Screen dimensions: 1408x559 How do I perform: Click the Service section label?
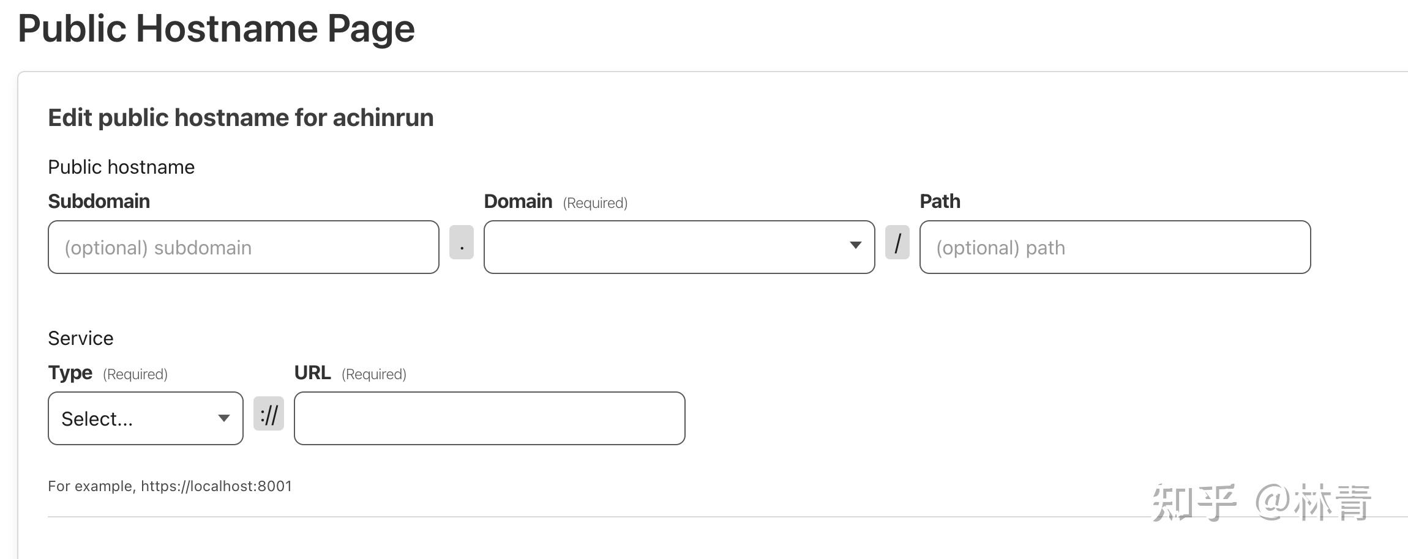point(81,337)
